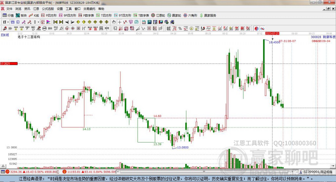Open the 9P四方形 tool
This screenshot has width=336, height=182.
pos(68,15)
